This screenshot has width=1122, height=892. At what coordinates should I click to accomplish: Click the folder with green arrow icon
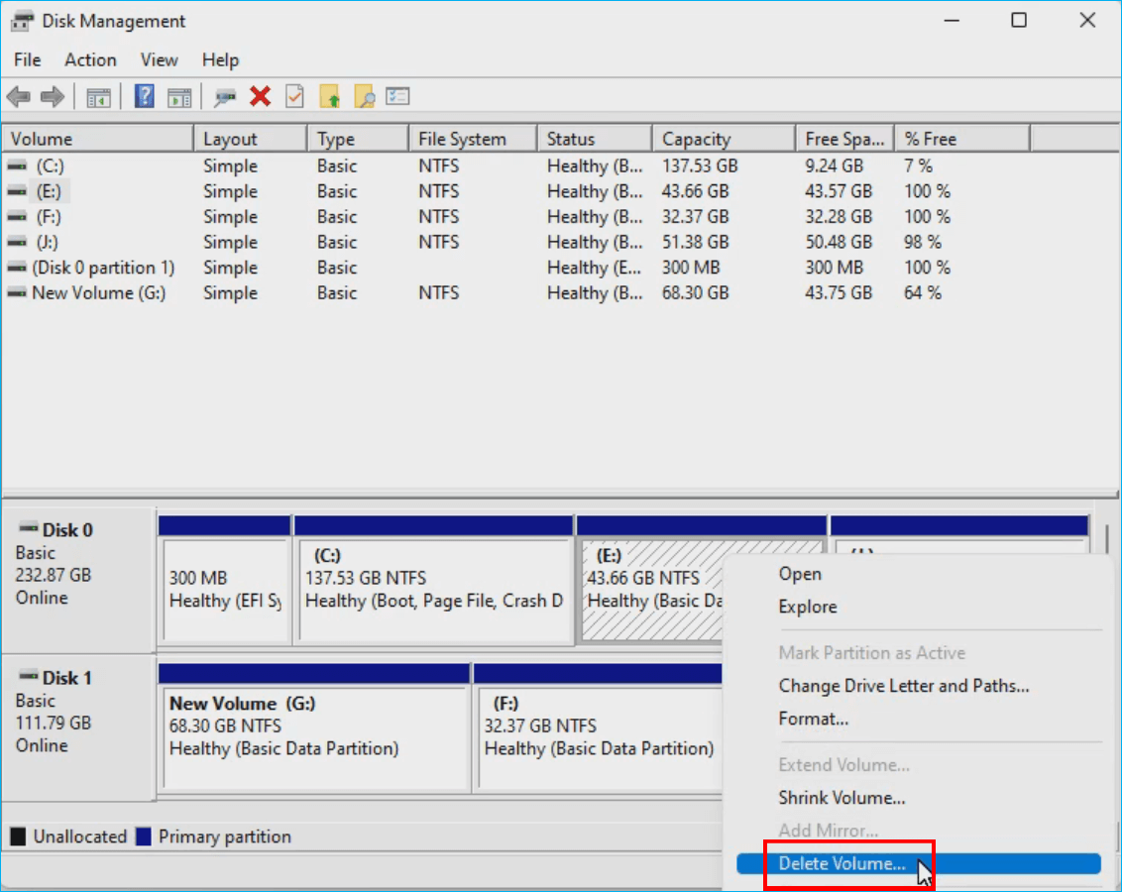tap(330, 96)
